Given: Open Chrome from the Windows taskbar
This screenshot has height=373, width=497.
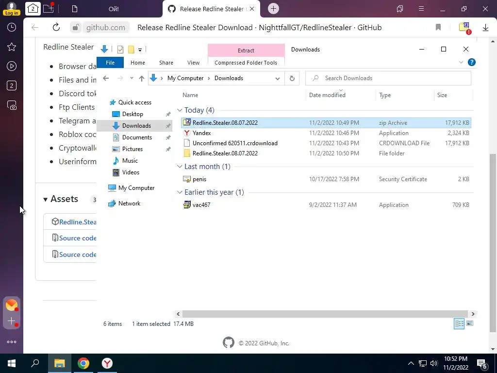Looking at the screenshot, I should pos(83,363).
